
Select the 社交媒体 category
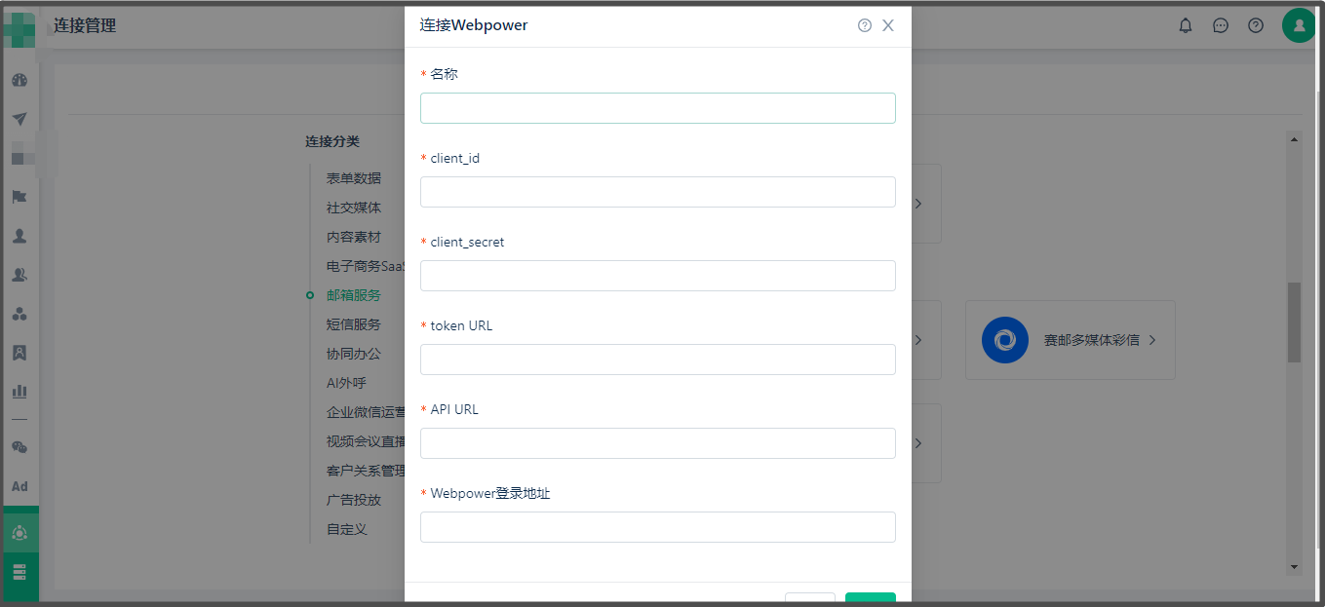pos(354,208)
